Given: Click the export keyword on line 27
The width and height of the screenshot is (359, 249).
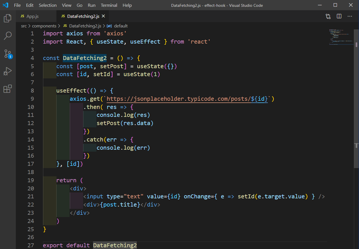Looking at the screenshot, I should coord(53,245).
